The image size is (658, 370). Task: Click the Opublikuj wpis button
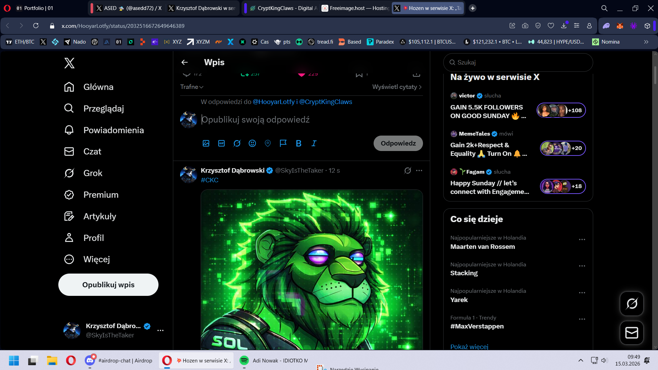[108, 285]
